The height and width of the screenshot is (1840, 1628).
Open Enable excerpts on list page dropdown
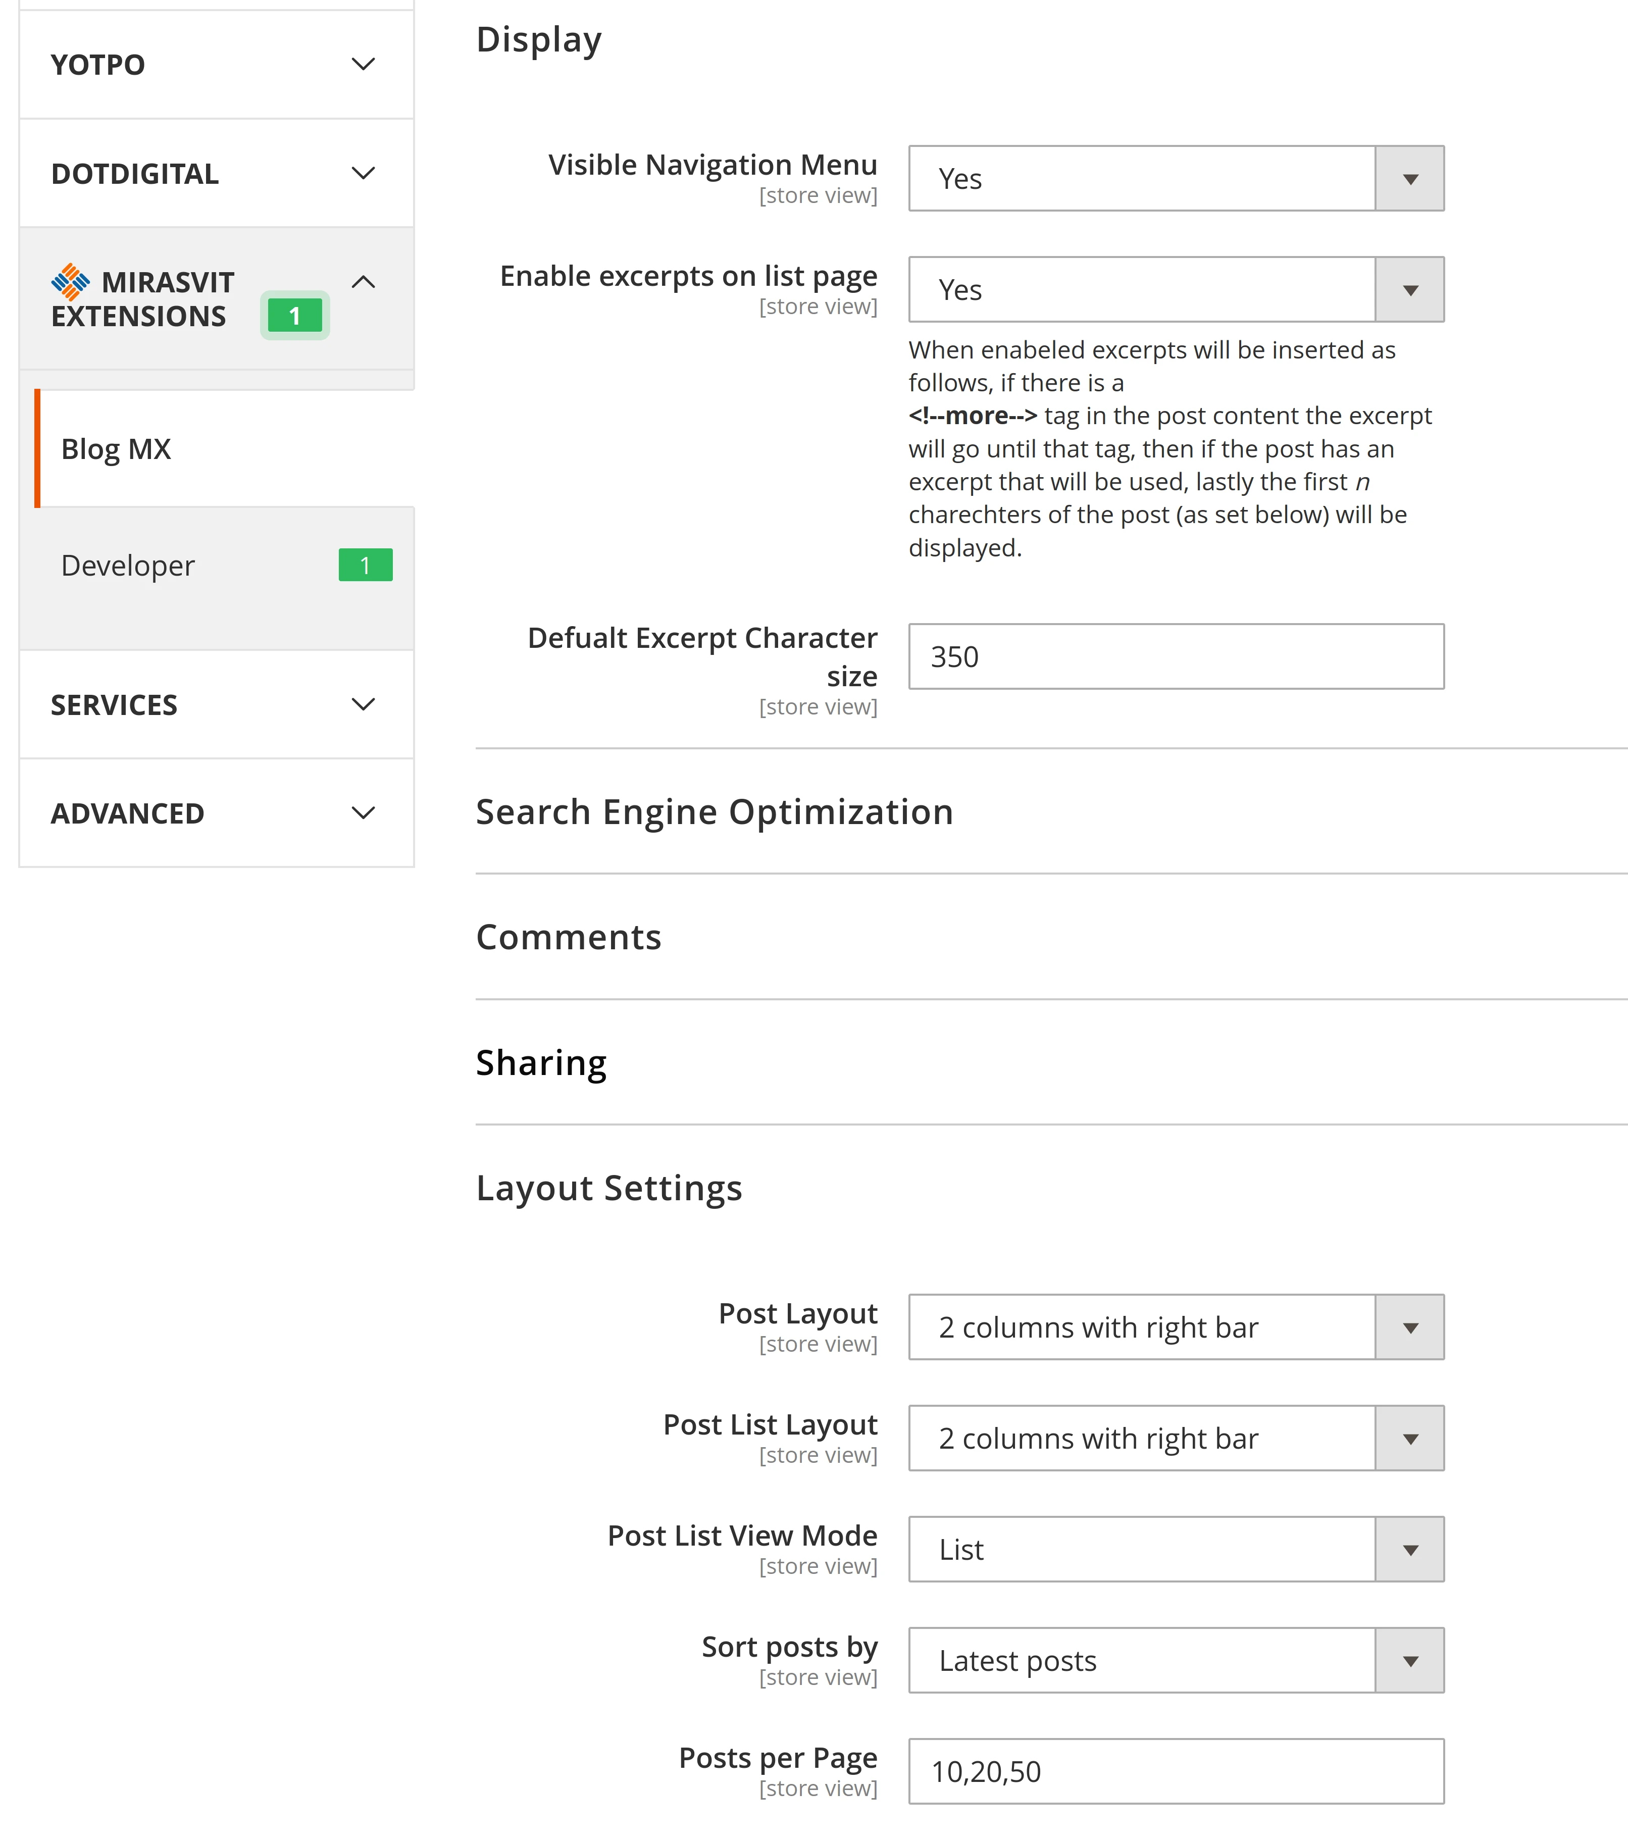pos(1176,290)
